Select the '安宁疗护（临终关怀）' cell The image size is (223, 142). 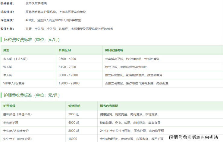[33, 138]
